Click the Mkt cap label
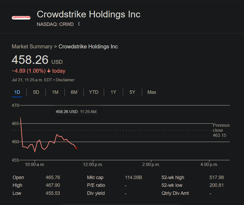Viewport: 244px width, 205px height. (95, 177)
